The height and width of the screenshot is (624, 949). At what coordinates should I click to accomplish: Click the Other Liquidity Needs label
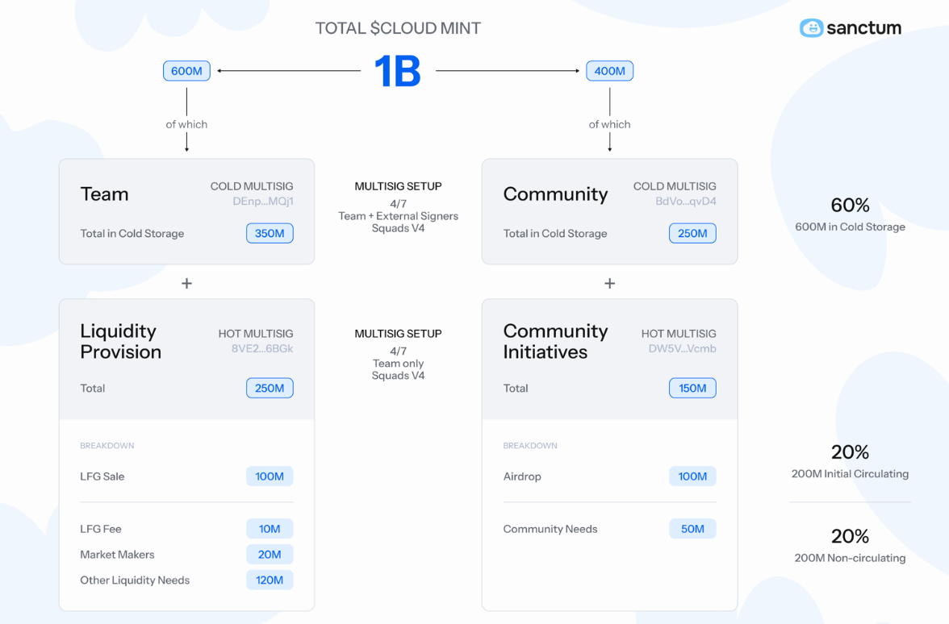point(134,580)
